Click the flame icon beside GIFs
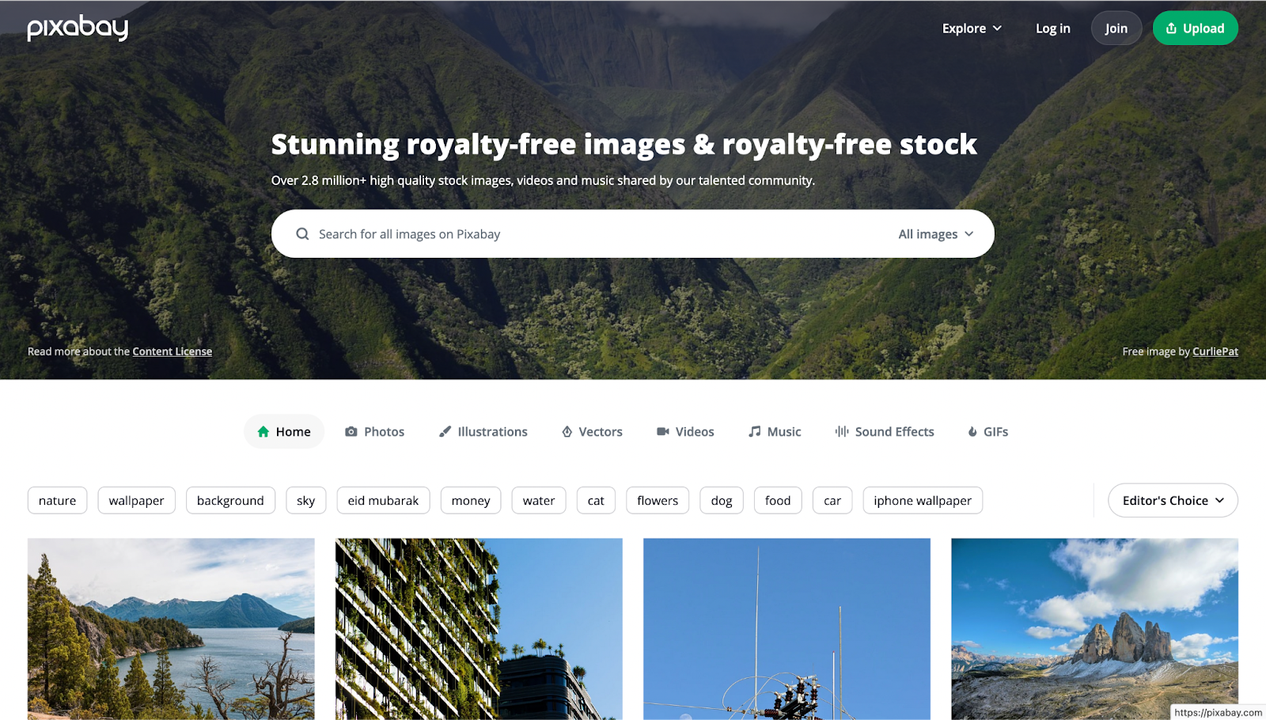 pos(972,431)
